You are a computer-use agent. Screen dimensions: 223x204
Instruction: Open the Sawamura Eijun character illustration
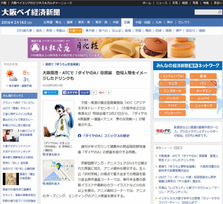click(58, 120)
